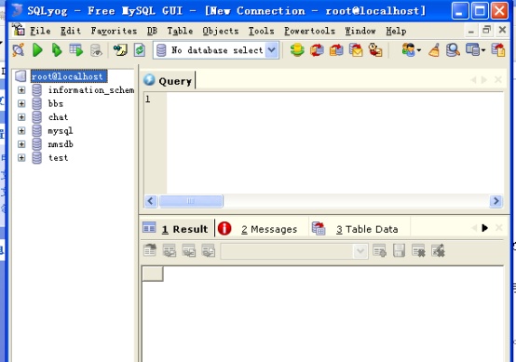The image size is (516, 362).
Task: Click the query editor scroll right arrow
Action: click(496, 201)
